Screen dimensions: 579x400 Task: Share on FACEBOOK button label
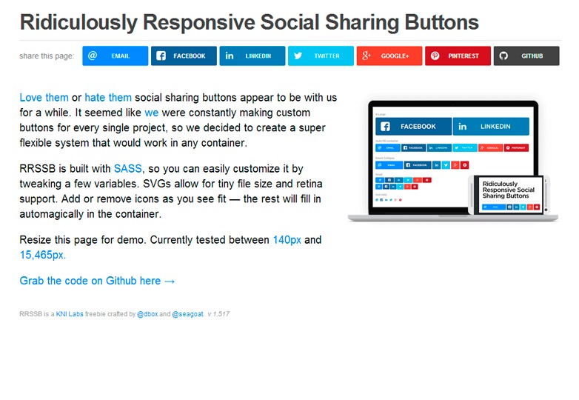click(x=190, y=56)
